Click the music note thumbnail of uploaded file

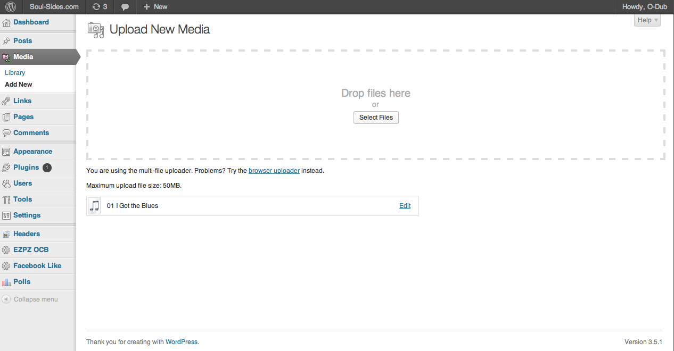[94, 206]
